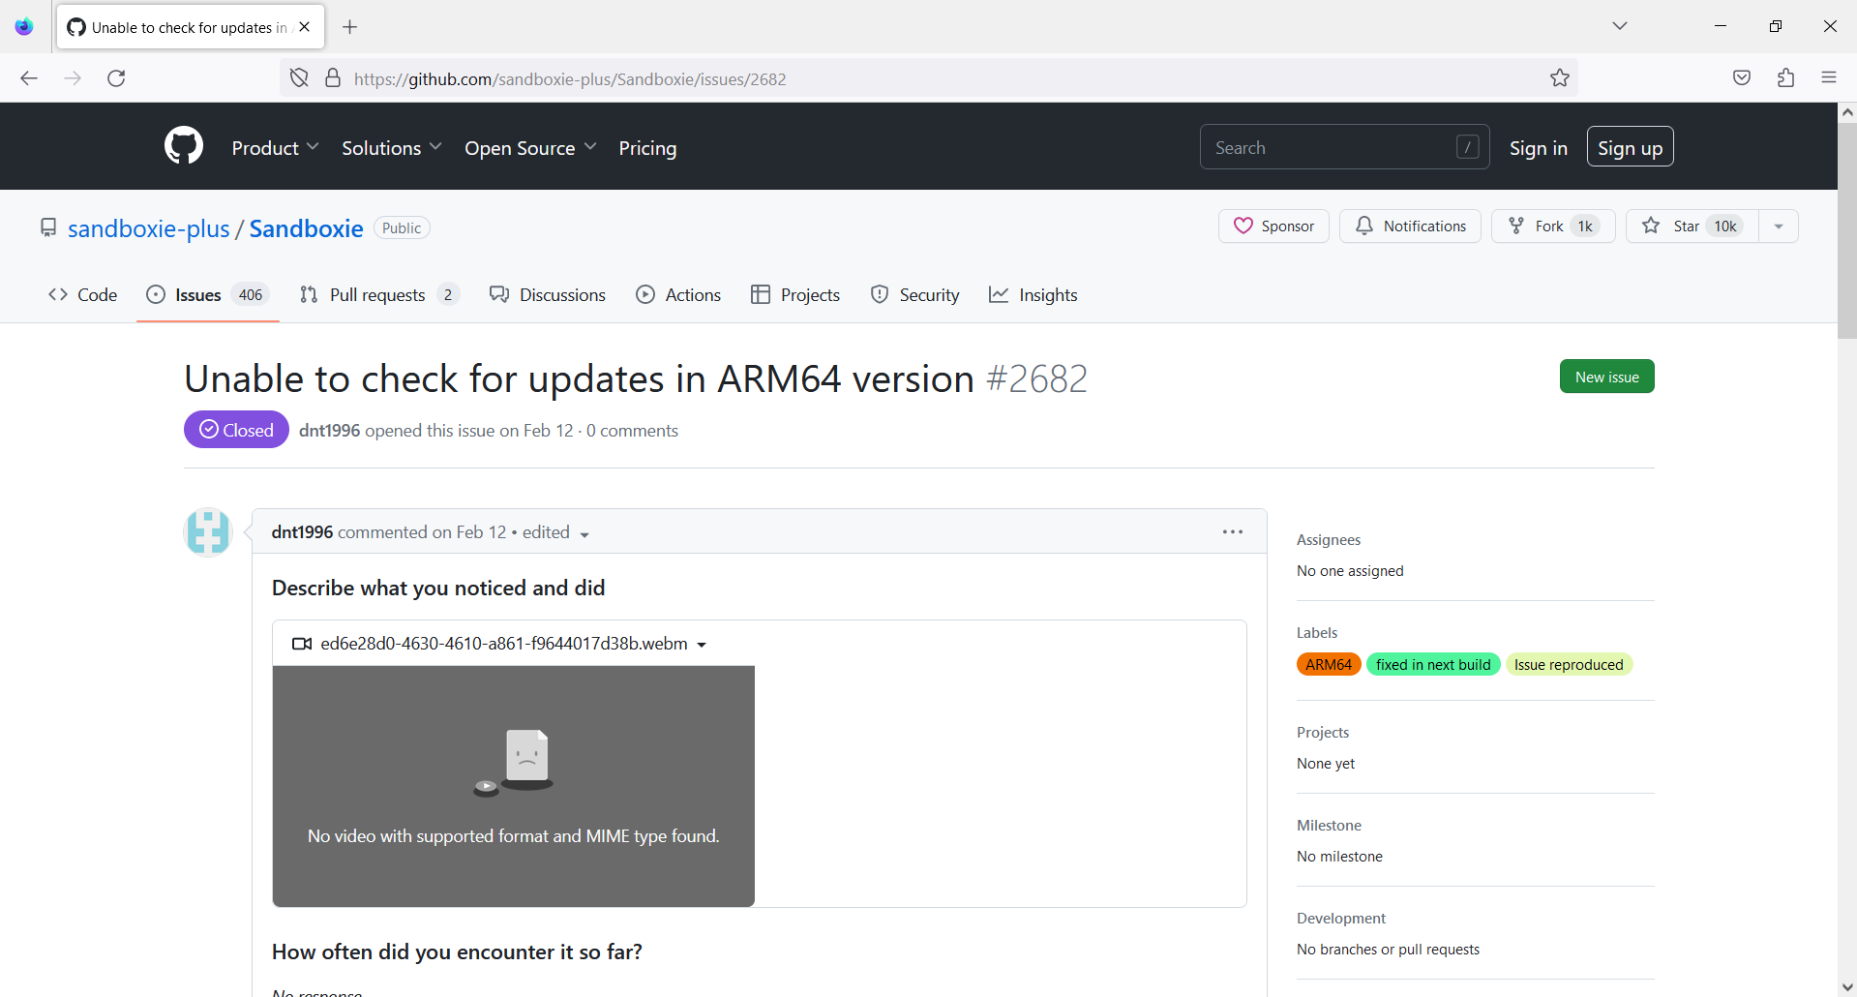Open Notifications for repository

pos(1410,227)
